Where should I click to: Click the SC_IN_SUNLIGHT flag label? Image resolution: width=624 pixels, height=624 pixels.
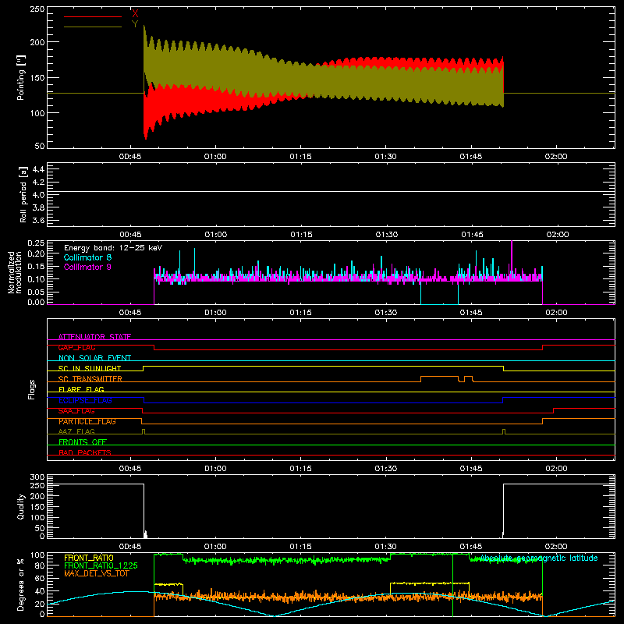[x=90, y=368]
